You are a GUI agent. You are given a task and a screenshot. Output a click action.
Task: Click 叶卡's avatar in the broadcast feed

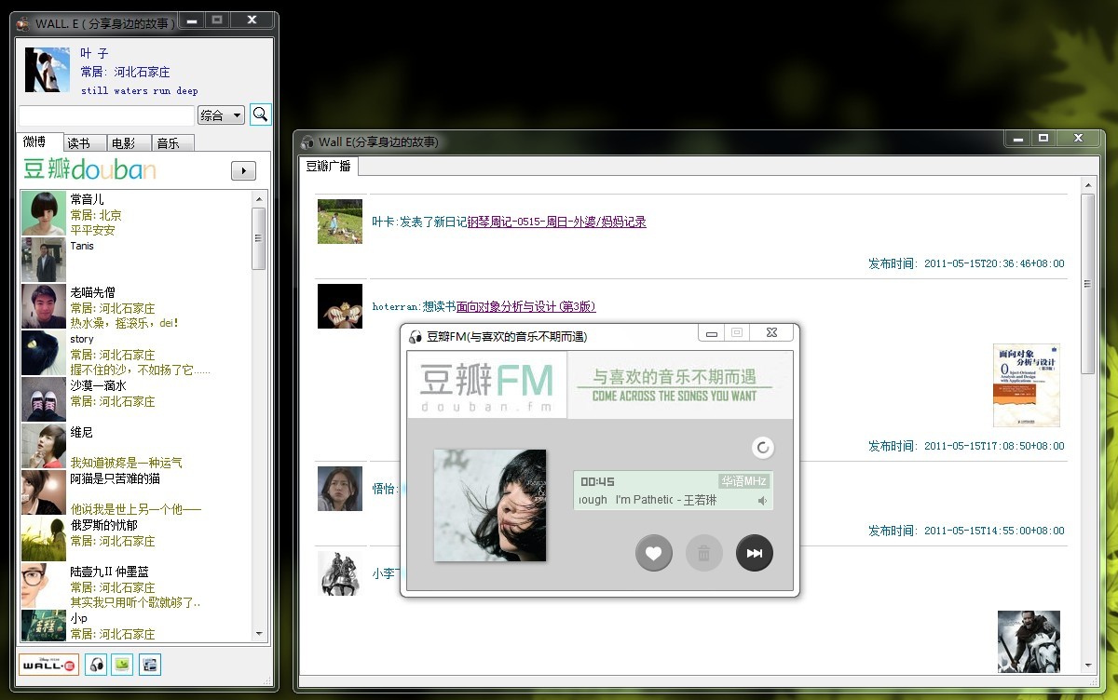pyautogui.click(x=340, y=222)
